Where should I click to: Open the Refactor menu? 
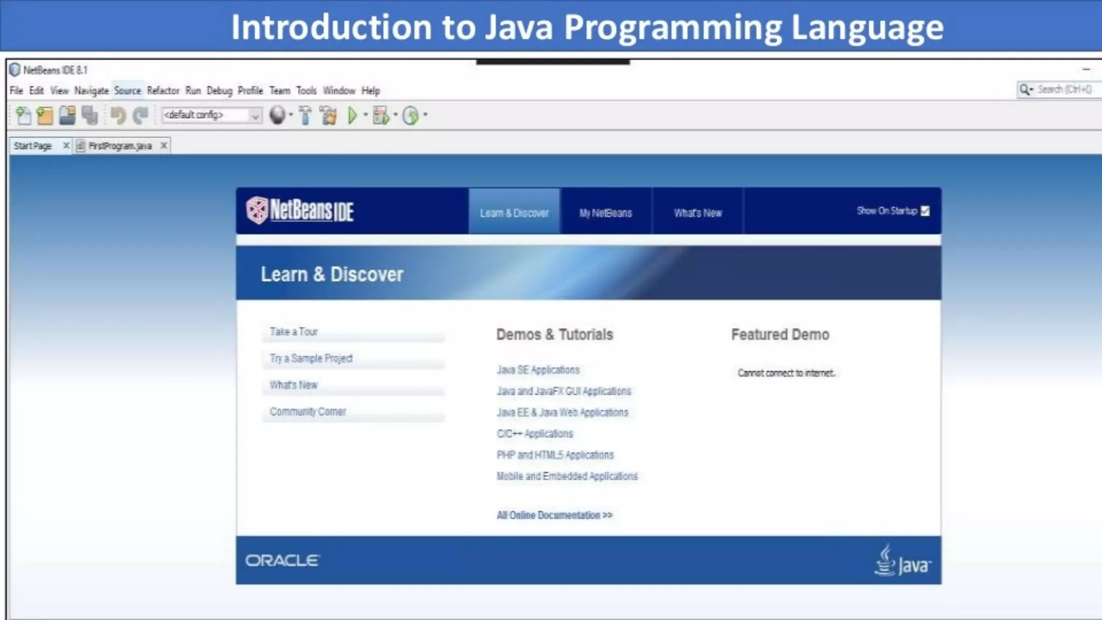point(163,90)
